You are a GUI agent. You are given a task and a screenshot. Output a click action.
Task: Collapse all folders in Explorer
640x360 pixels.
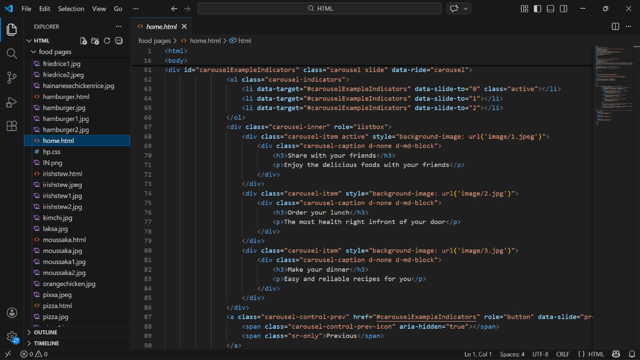pyautogui.click(x=119, y=41)
